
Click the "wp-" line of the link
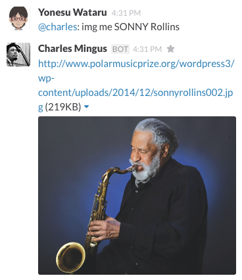point(46,78)
